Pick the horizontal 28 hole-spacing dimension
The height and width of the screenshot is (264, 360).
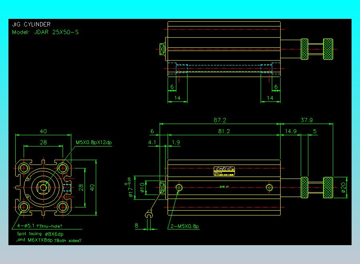coord(43,142)
